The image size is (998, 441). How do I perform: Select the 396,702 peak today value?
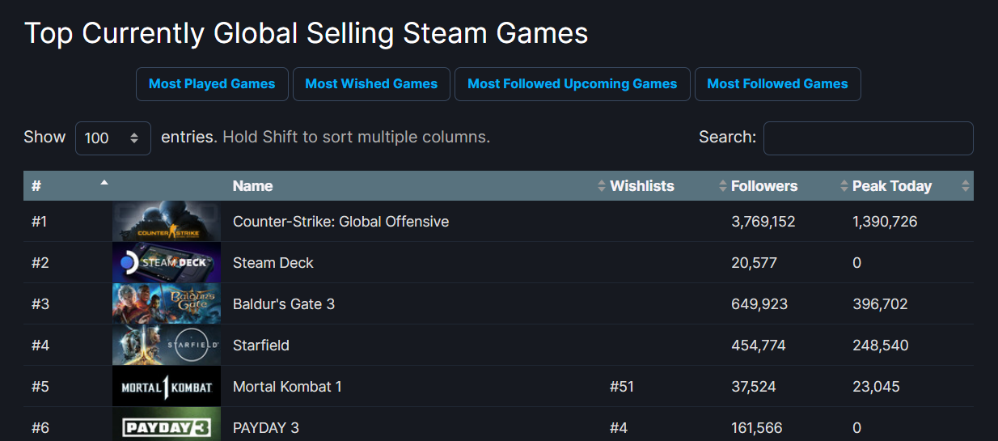click(880, 304)
